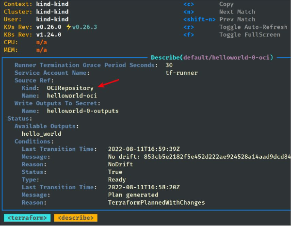This screenshot has height=226, width=291.
Task: Open the <terraform> breadcrumb
Action: (27, 218)
